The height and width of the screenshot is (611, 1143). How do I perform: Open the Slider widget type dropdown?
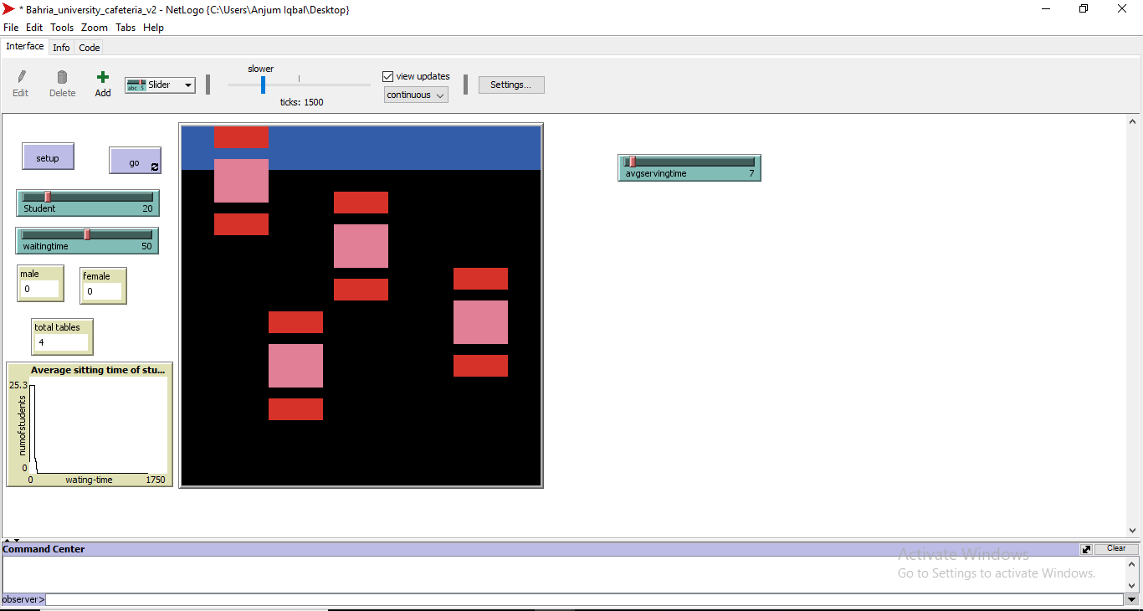pyautogui.click(x=188, y=85)
